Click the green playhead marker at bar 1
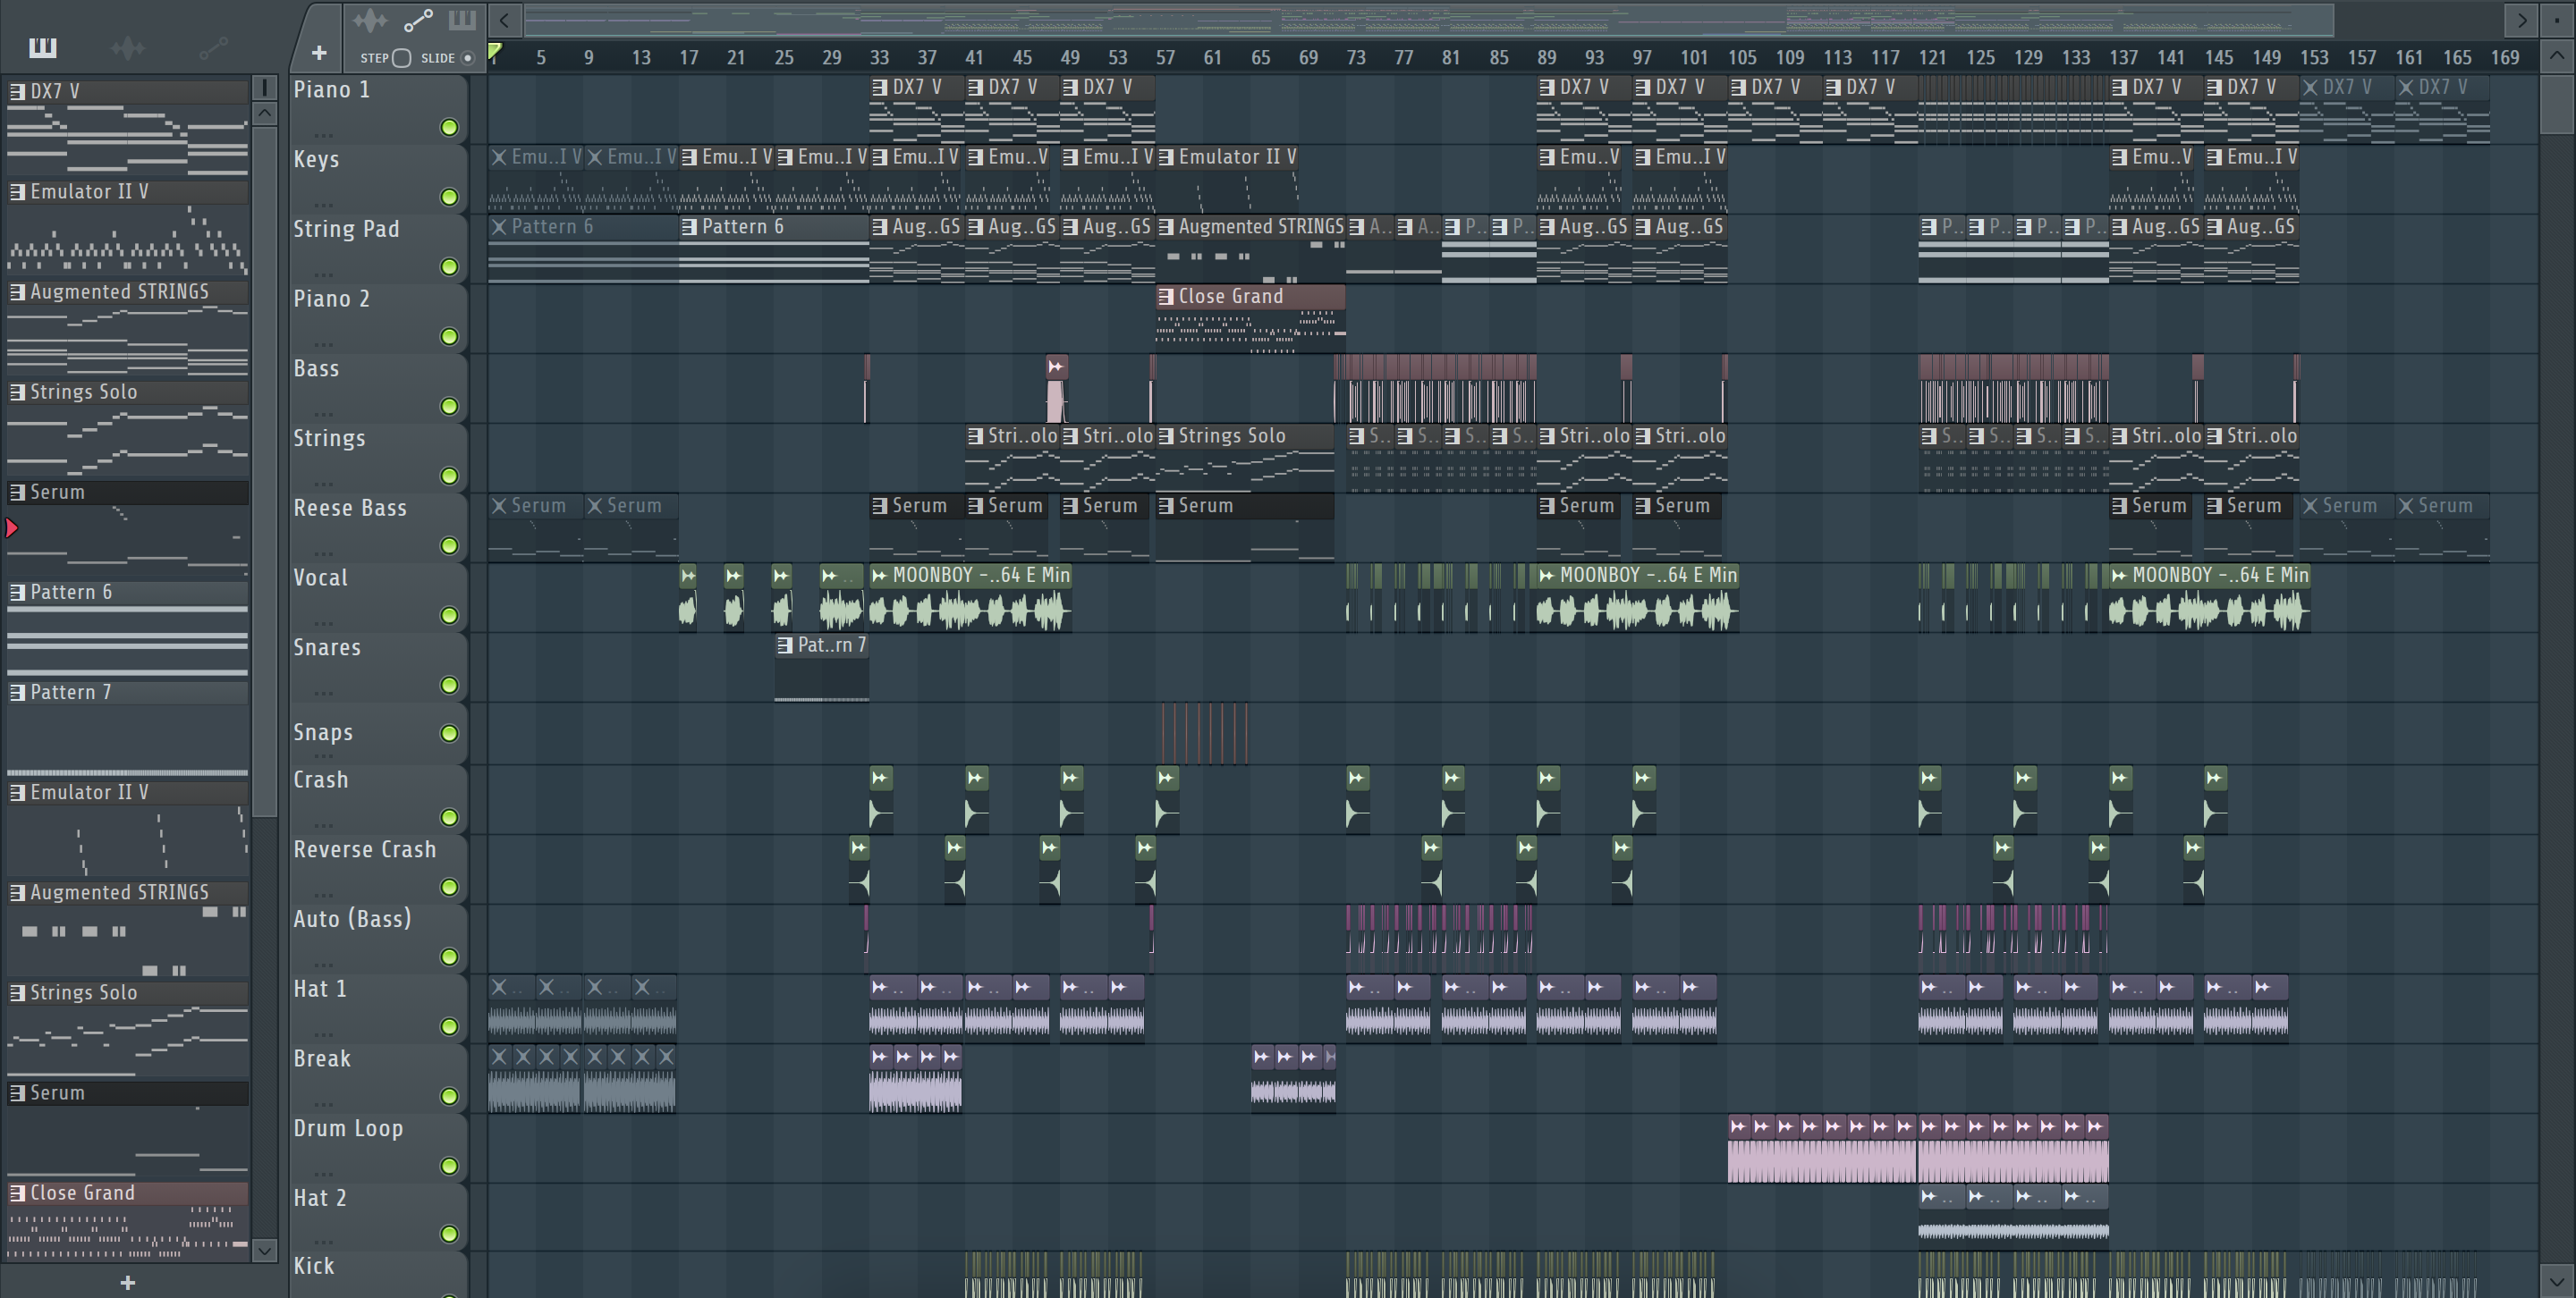 pos(495,51)
